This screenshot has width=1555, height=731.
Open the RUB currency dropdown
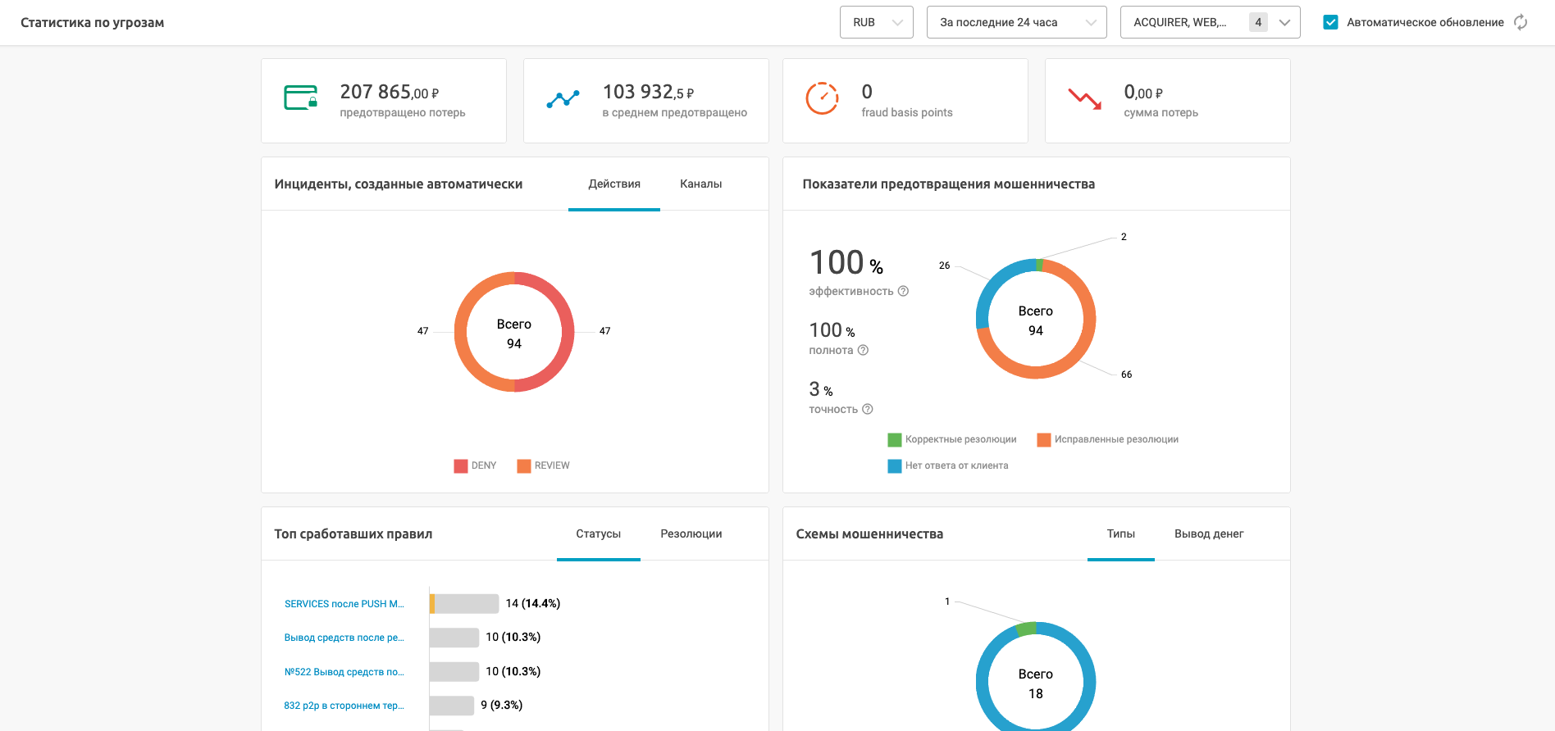877,22
